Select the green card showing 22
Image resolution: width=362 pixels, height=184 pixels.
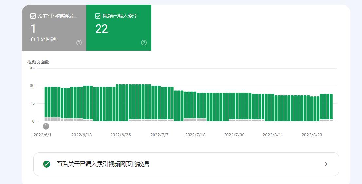(x=119, y=28)
